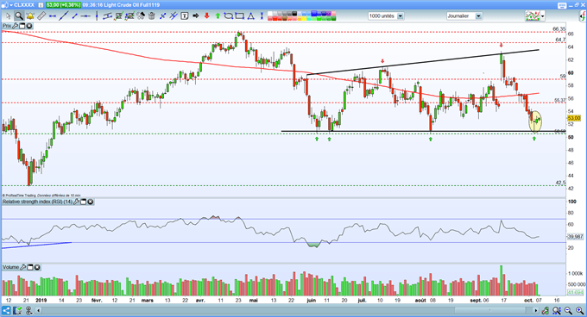This screenshot has width=587, height=317.
Task: Select the paint roller style tool
Action: click(x=141, y=16)
